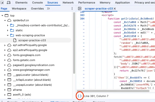Open the Elements panel tab
Viewport: 155px width, 102px height.
coord(21,2)
